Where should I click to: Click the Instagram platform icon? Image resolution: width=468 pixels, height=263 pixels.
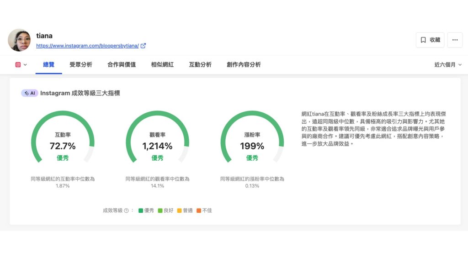[18, 65]
